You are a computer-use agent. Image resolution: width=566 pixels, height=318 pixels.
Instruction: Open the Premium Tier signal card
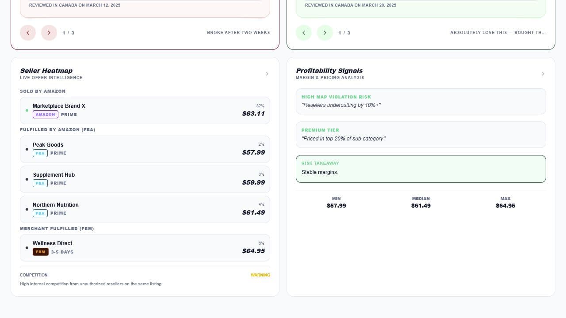(421, 135)
